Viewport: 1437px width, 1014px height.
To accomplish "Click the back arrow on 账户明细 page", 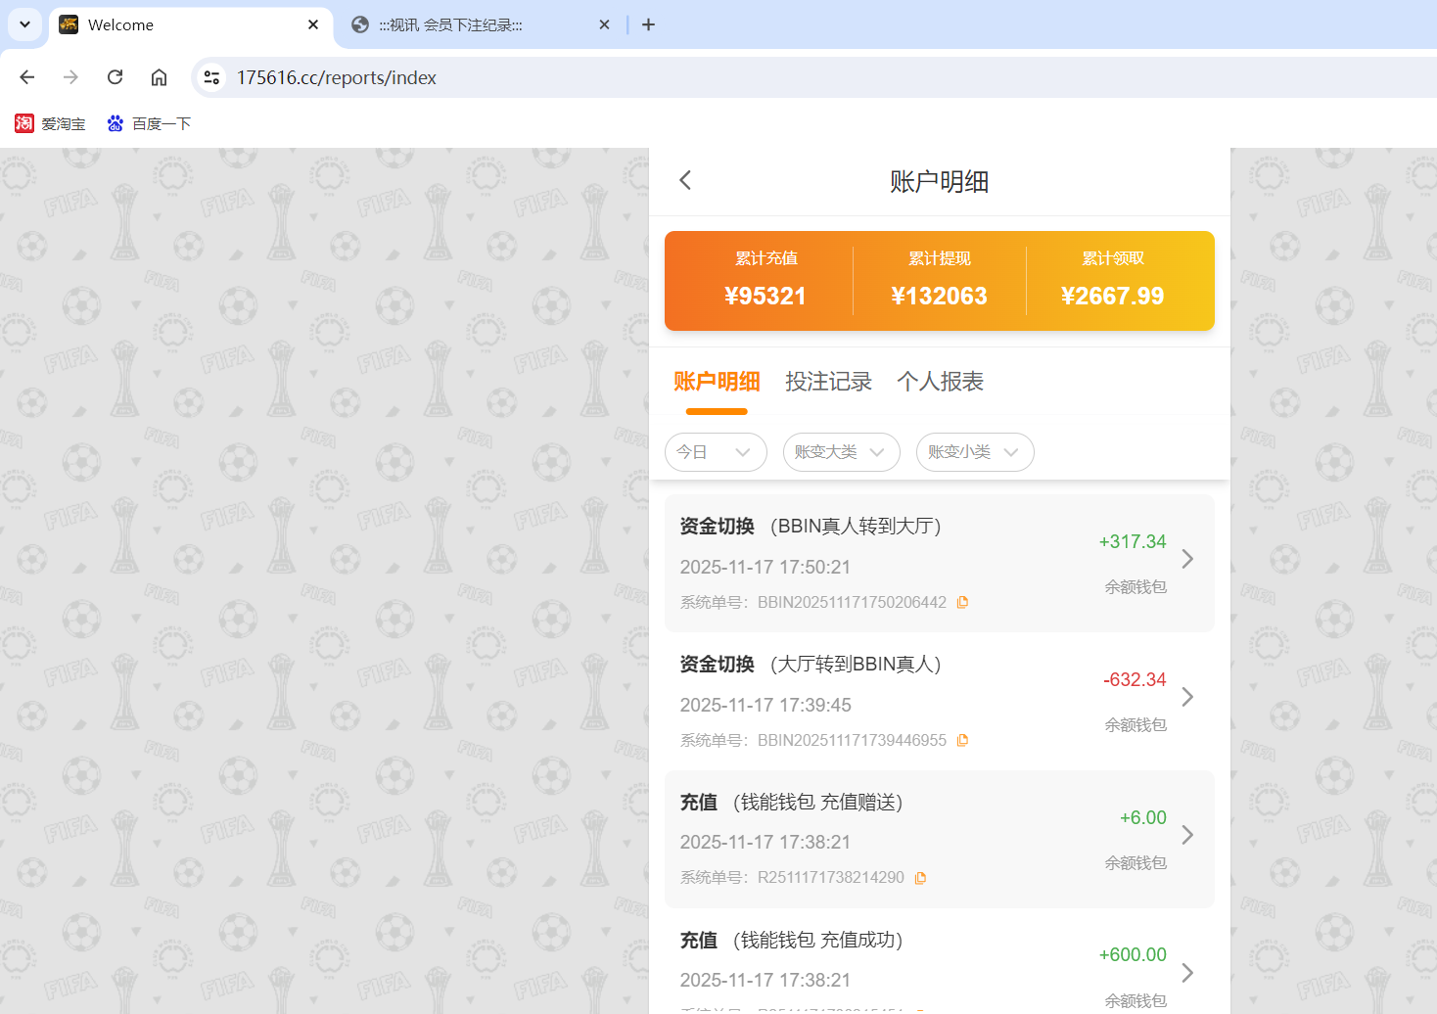I will (684, 180).
